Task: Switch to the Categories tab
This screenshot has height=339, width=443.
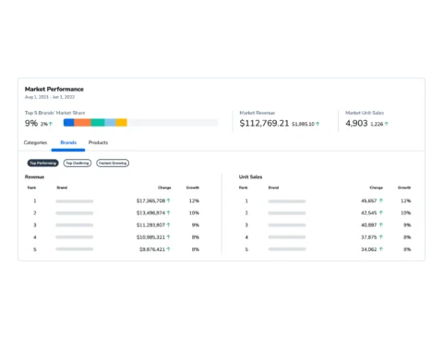Action: coord(35,142)
